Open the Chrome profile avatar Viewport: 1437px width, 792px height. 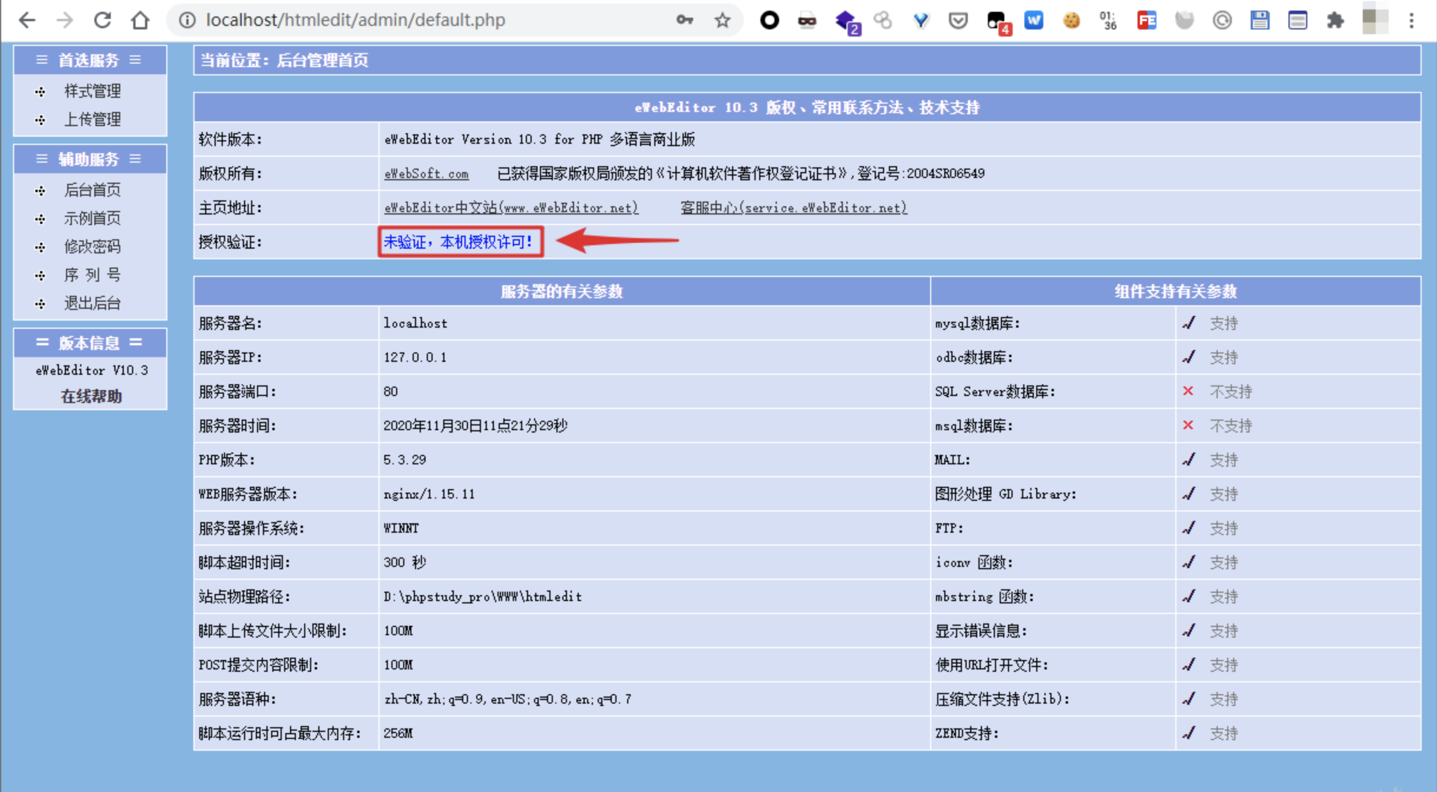pyautogui.click(x=1375, y=20)
